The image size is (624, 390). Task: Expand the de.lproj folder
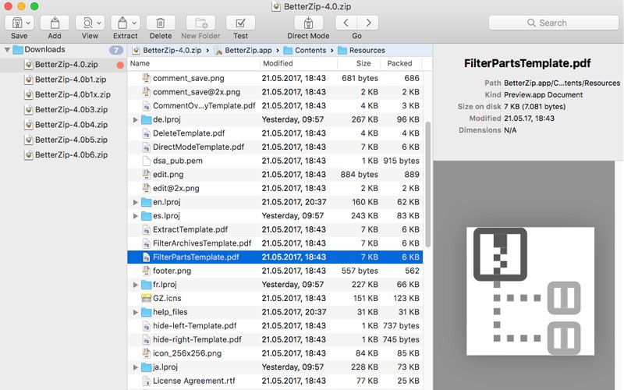pos(135,120)
